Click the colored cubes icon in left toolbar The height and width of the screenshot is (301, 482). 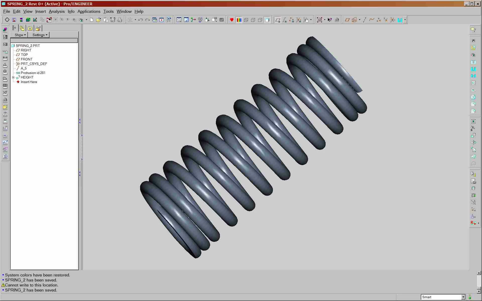click(5, 30)
